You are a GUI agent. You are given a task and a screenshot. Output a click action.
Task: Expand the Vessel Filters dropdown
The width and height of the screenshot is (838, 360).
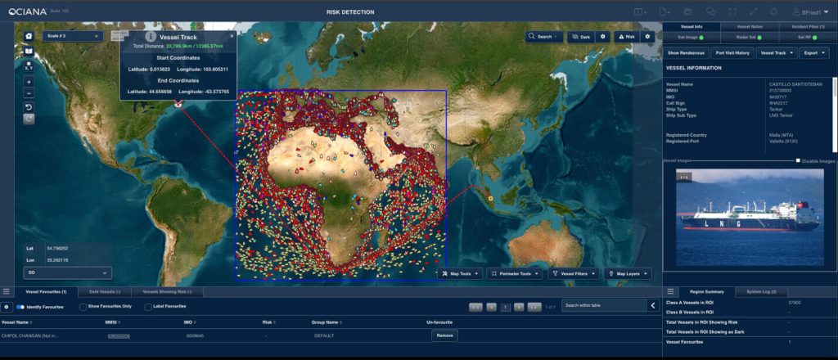[572, 273]
